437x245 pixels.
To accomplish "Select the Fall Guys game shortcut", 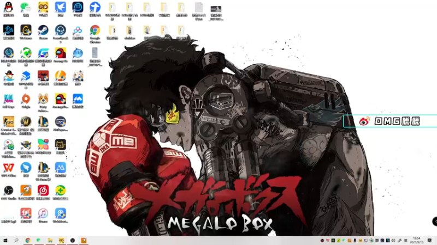I will 9,101.
